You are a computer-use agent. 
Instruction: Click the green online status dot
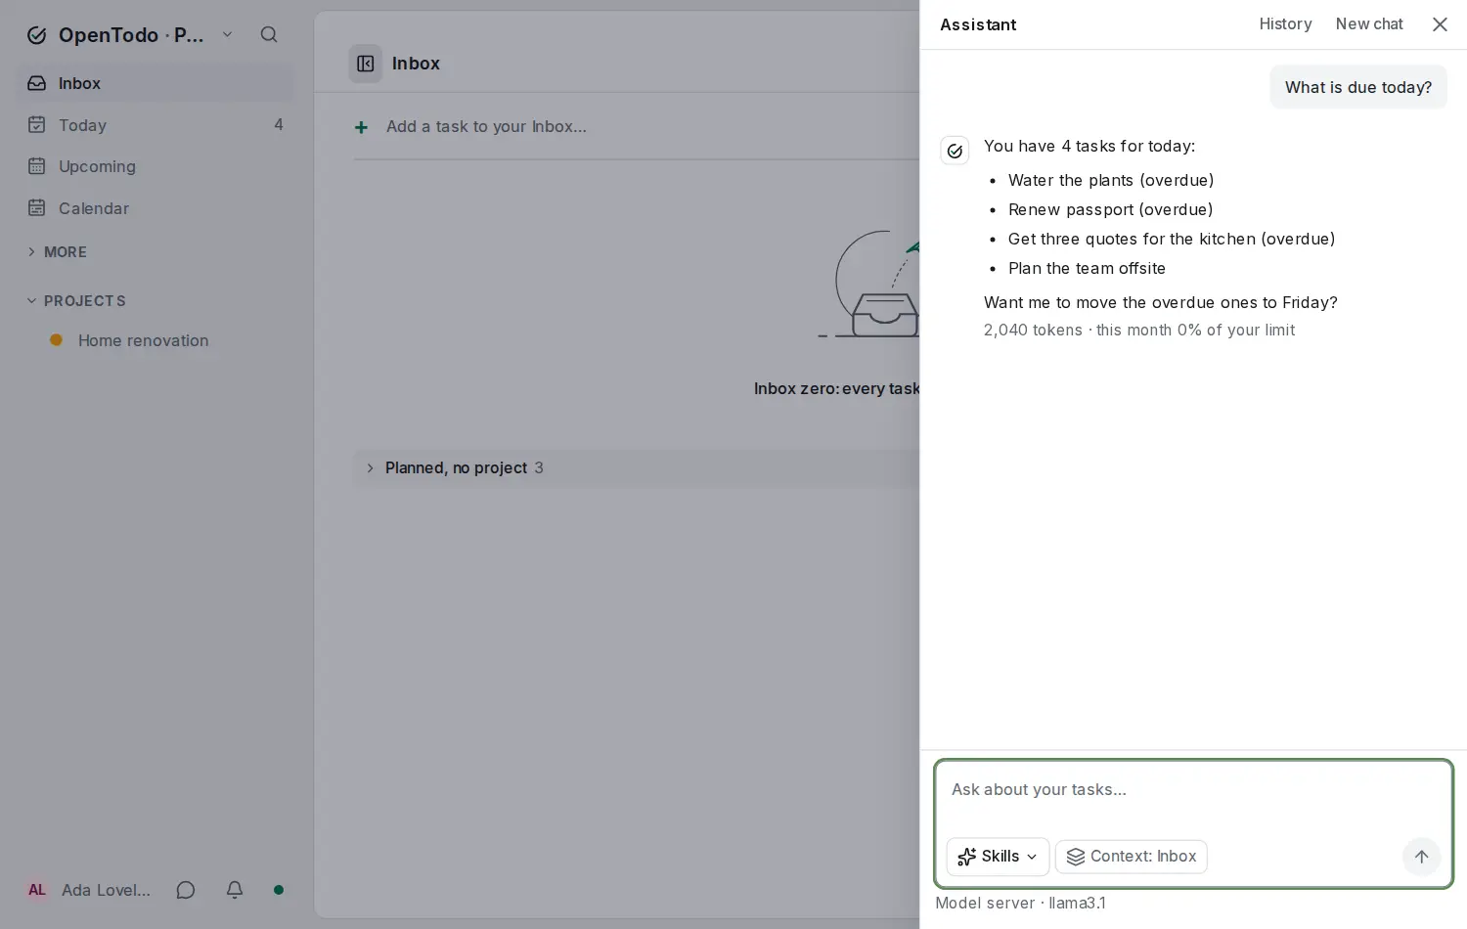tap(279, 890)
